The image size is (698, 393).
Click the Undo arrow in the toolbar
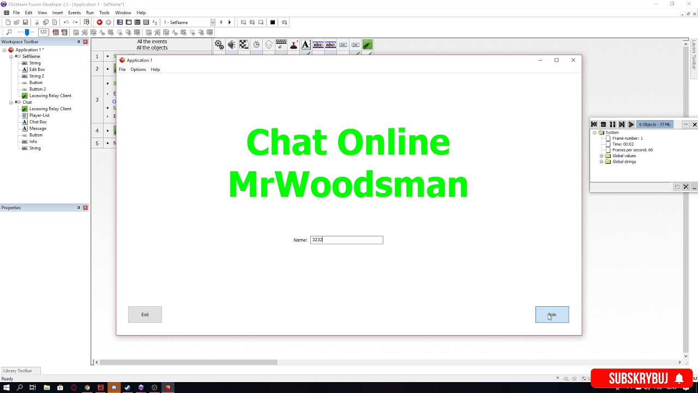tap(66, 22)
